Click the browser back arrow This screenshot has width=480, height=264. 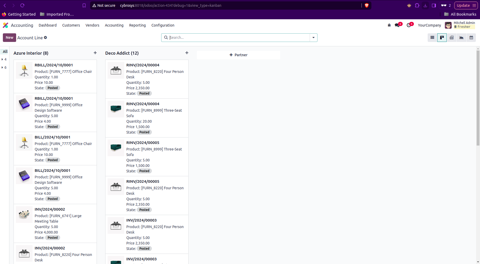(x=5, y=5)
